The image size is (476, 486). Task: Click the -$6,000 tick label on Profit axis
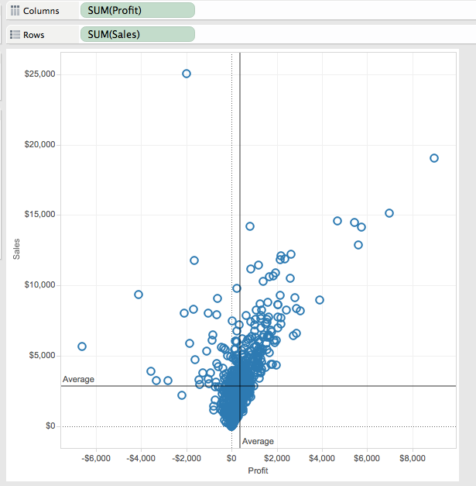tap(97, 458)
